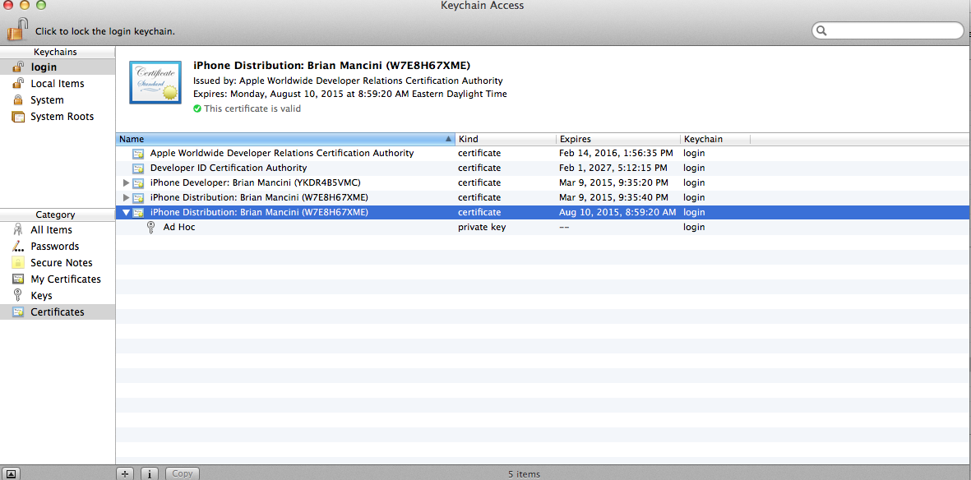
Task: Select the login keychain
Action: click(58, 67)
